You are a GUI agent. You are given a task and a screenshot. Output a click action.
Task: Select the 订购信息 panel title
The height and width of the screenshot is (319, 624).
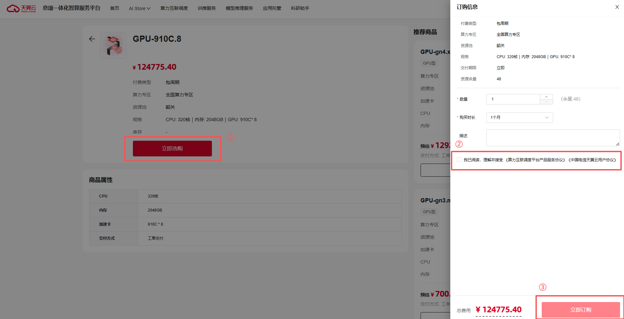pyautogui.click(x=467, y=7)
